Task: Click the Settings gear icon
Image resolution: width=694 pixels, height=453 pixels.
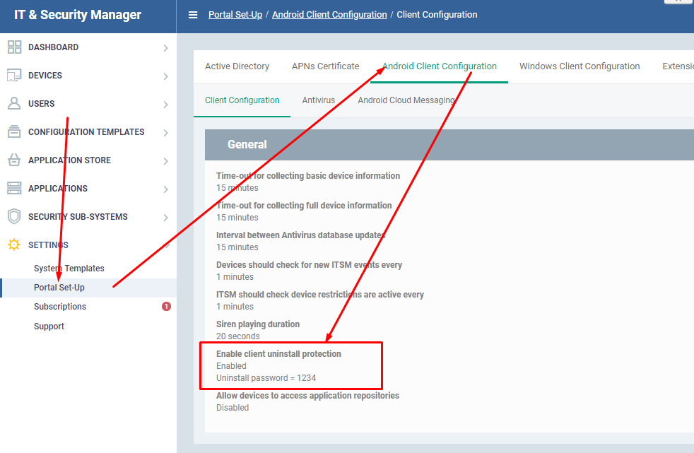Action: pyautogui.click(x=14, y=245)
